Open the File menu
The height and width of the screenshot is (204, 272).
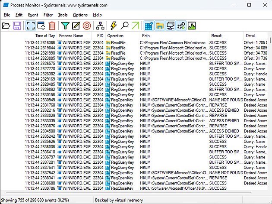[x=7, y=15]
